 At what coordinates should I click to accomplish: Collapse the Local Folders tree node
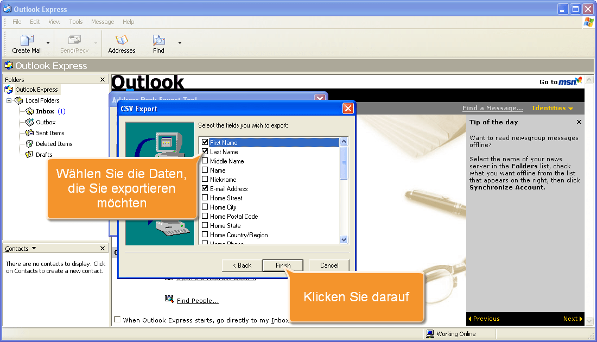(x=9, y=100)
